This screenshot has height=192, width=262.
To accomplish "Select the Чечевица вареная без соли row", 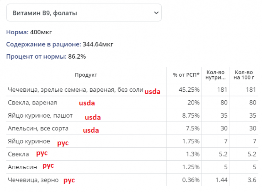I will [75, 90].
